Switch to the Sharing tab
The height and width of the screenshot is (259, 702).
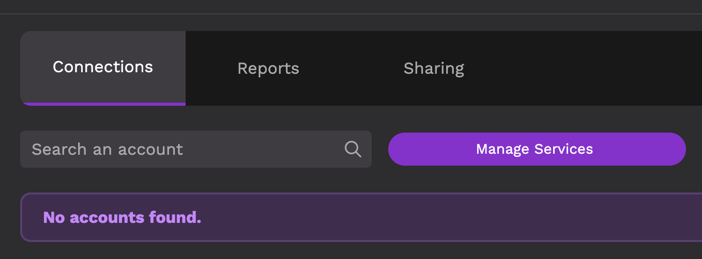click(x=434, y=68)
